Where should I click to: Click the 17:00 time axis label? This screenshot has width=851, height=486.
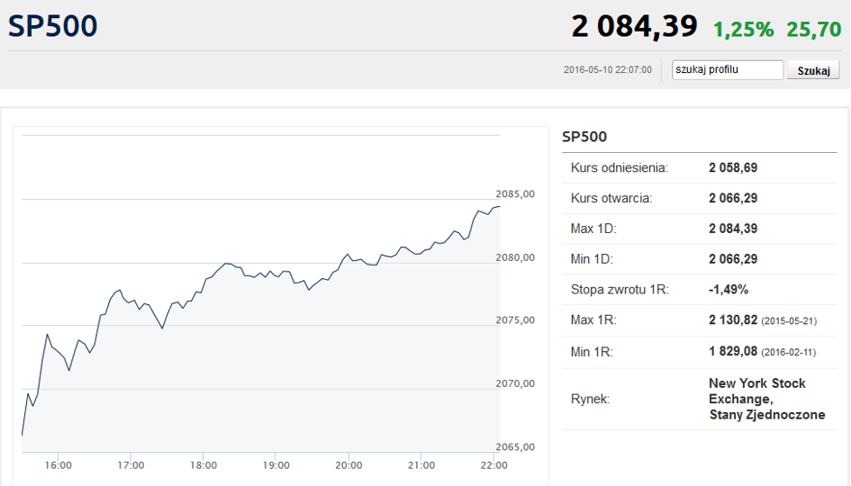point(131,465)
